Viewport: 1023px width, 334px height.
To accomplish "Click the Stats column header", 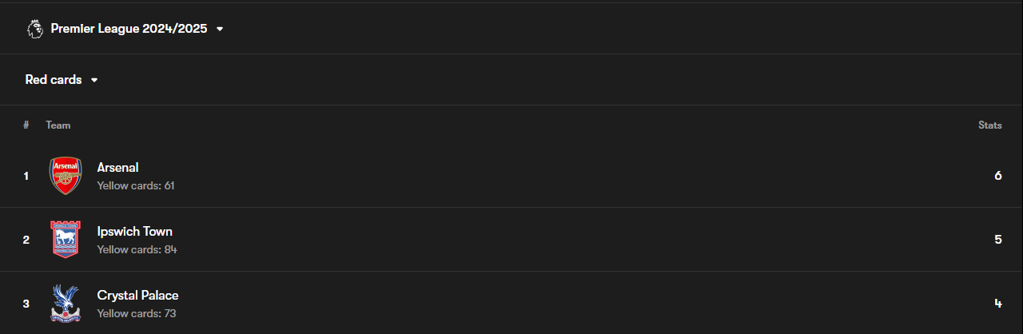I will [x=989, y=125].
